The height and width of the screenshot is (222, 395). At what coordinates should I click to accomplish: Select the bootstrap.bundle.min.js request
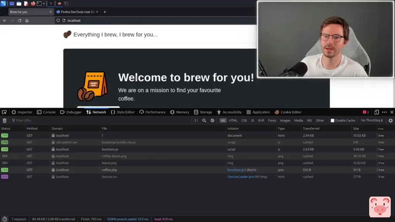tap(197, 143)
